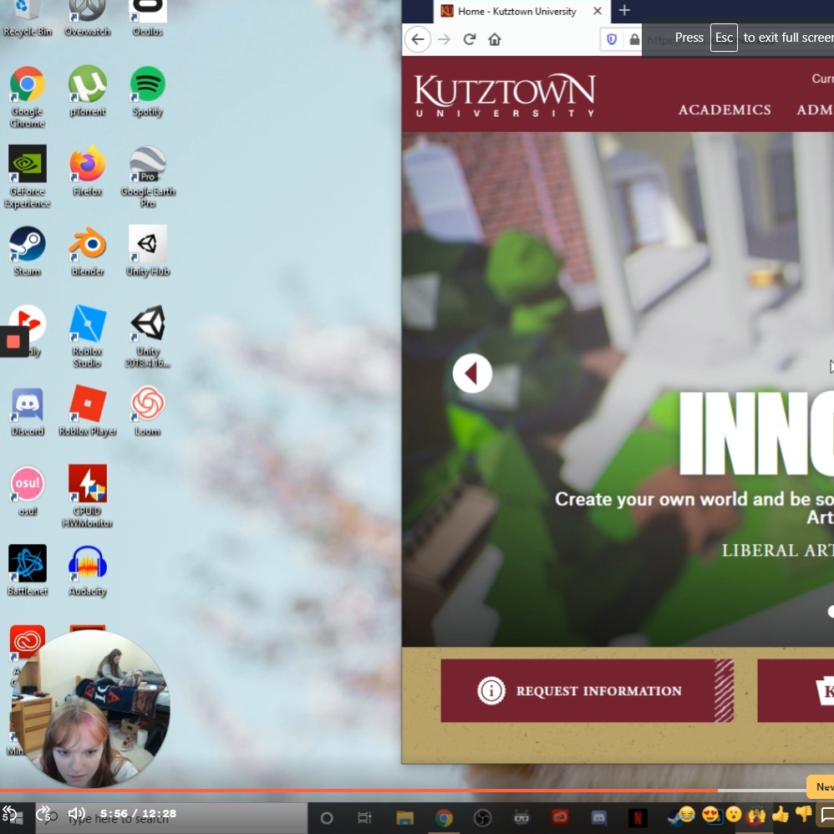834x834 pixels.
Task: Show the previous carousel slide
Action: pos(472,373)
